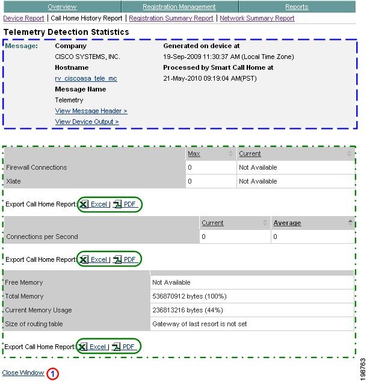367x381 pixels.
Task: Click the Not Available value in the Xlate row
Action: (x=258, y=181)
